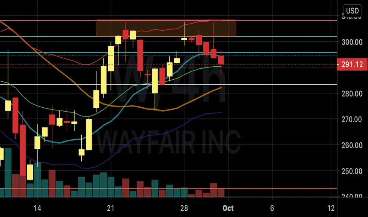Click the 28 date label on time axis

(x=184, y=208)
